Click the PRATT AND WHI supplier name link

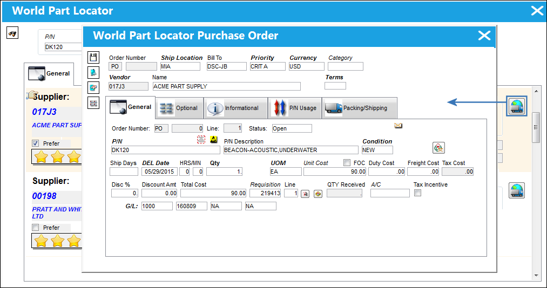click(x=57, y=213)
